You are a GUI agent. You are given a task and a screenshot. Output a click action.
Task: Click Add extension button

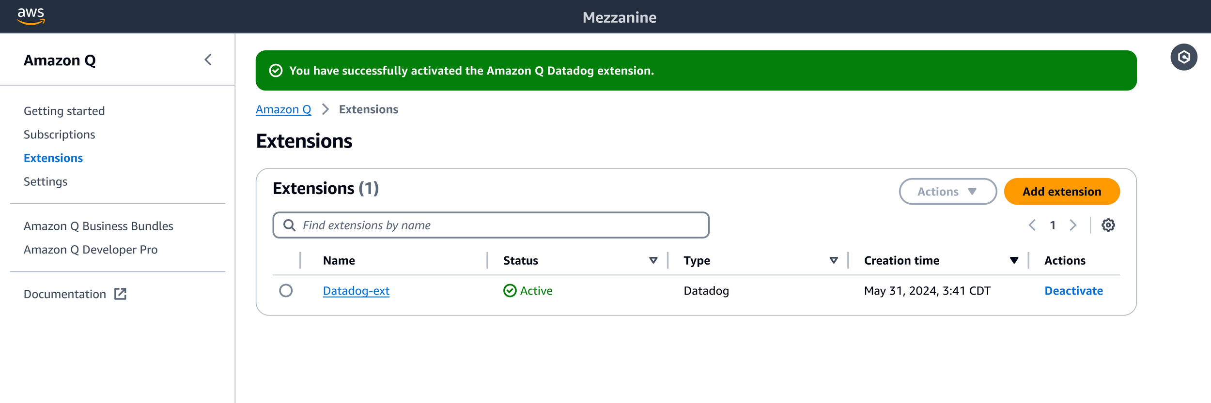click(1062, 192)
